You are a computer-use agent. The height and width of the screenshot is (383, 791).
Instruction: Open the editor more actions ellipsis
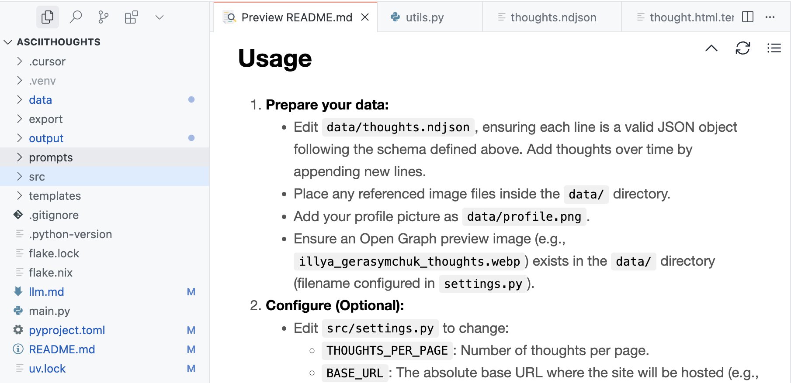pyautogui.click(x=770, y=17)
